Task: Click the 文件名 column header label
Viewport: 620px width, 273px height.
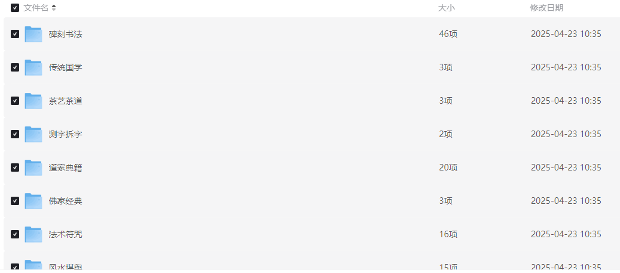Action: [36, 8]
